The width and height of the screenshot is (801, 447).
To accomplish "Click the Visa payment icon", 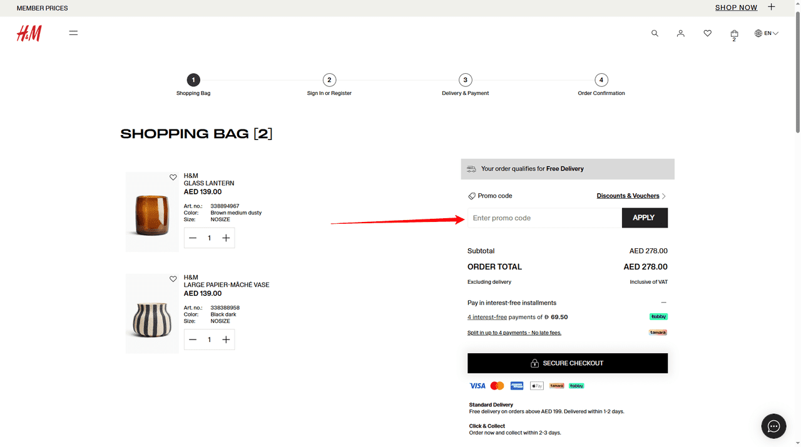I will [477, 386].
